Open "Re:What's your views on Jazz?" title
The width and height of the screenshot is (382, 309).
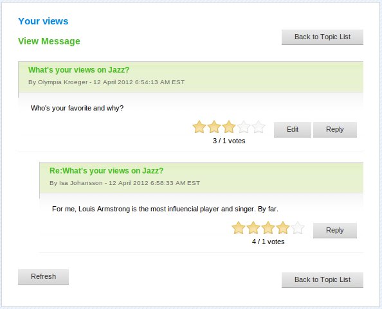coord(107,170)
